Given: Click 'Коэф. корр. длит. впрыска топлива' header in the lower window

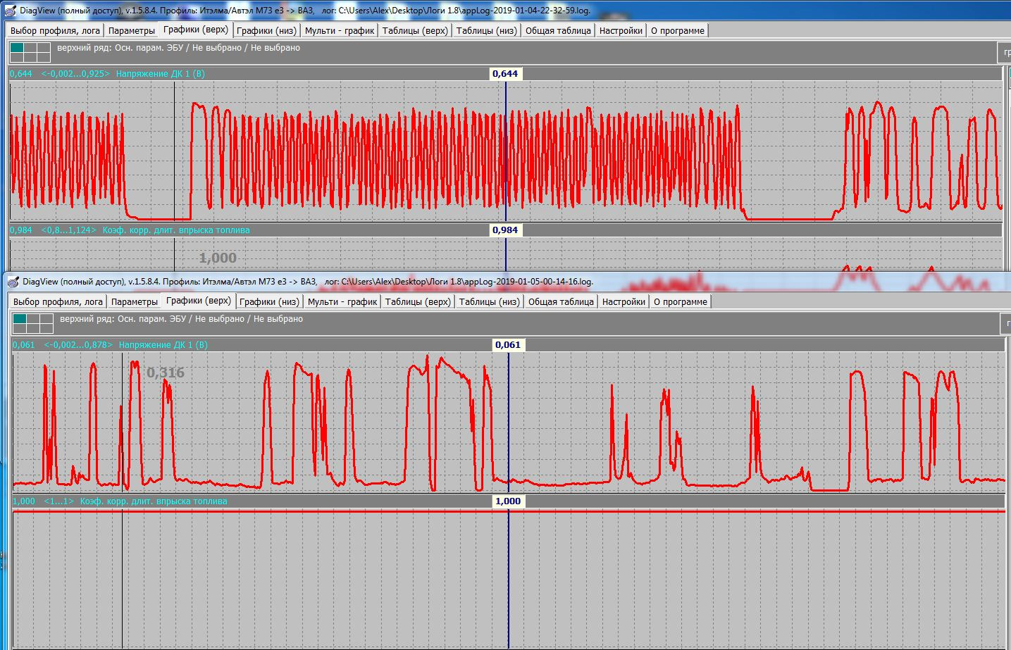Looking at the screenshot, I should tap(154, 501).
